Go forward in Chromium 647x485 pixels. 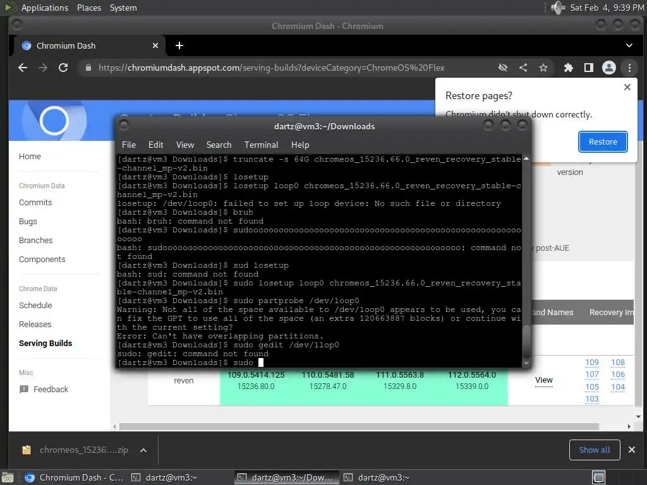(43, 68)
